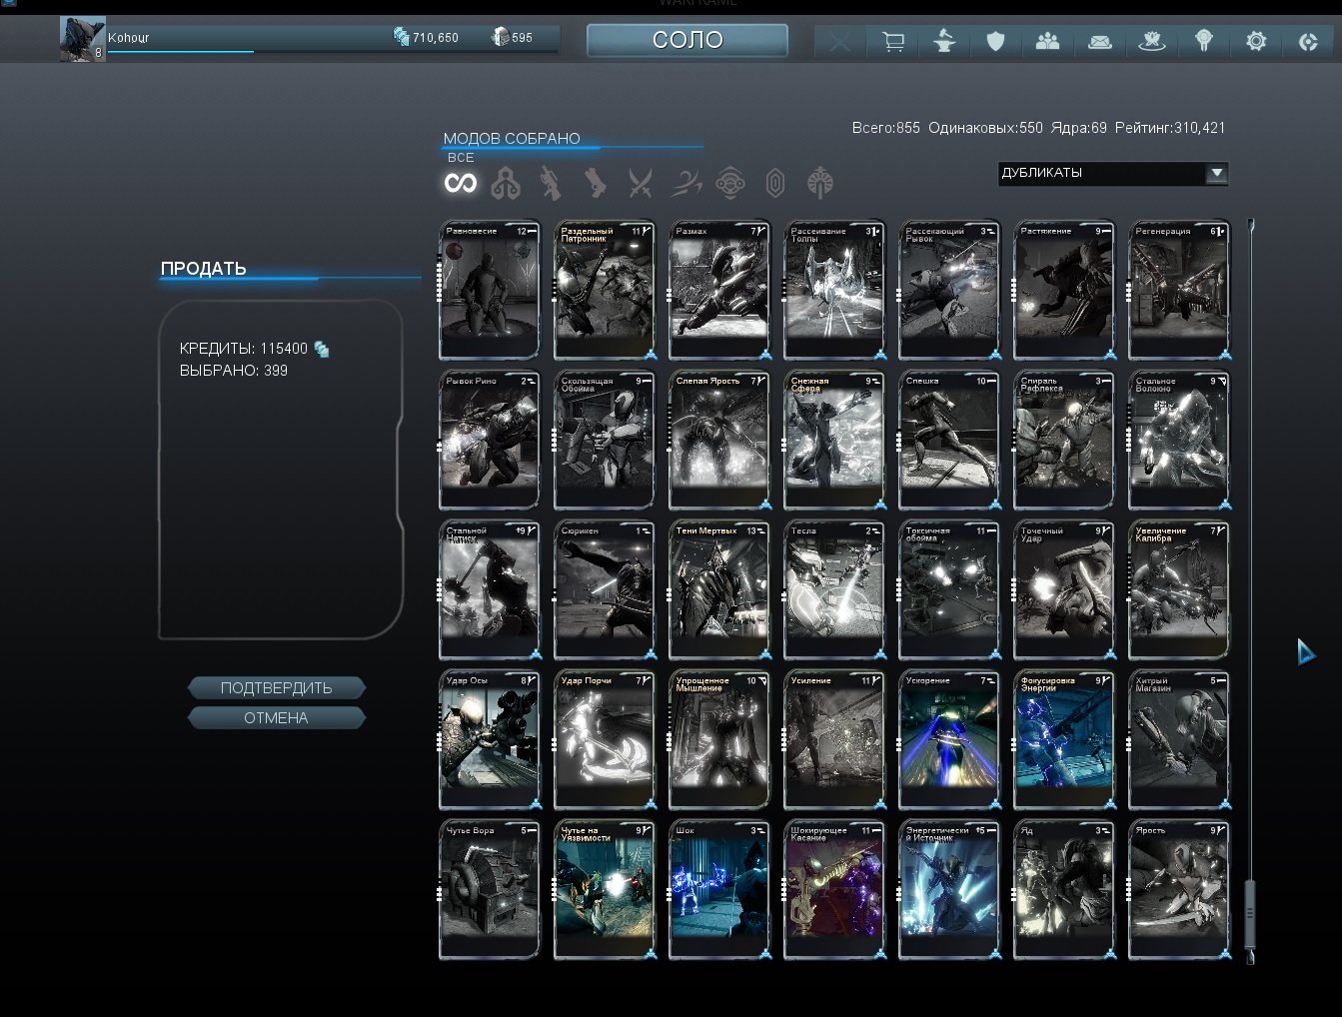Filter mods by crossed swords melee icon
Image resolution: width=1342 pixels, height=1017 pixels.
pyautogui.click(x=641, y=183)
